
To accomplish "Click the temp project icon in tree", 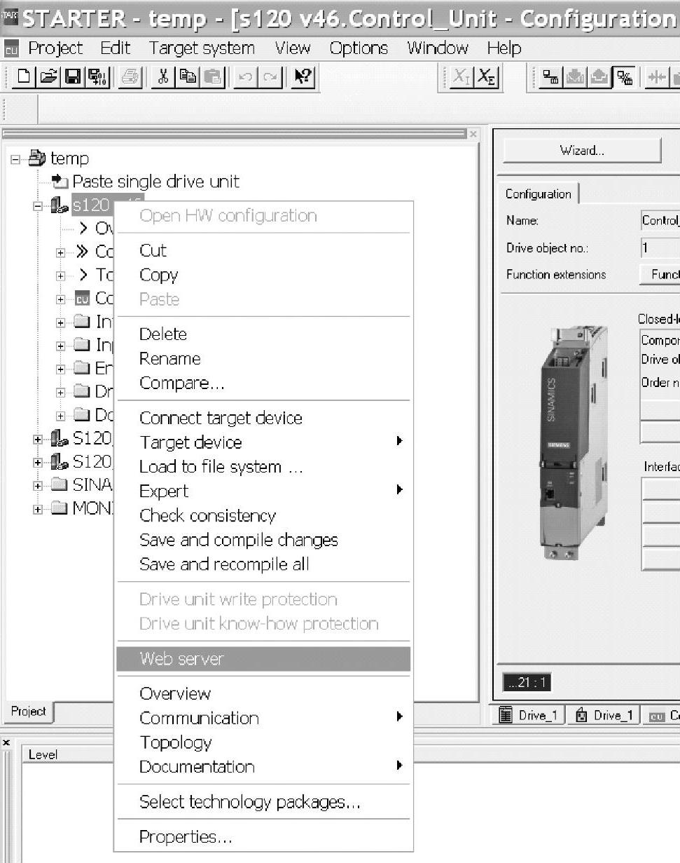I will tap(36, 158).
